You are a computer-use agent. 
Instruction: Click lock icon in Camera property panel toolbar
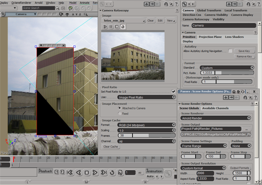(184, 4)
